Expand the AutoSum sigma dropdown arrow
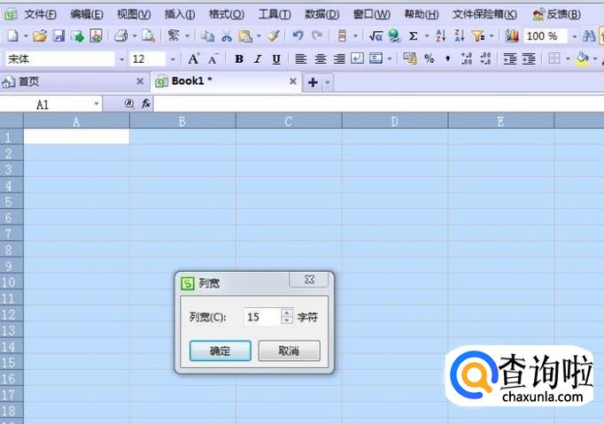Viewport: 604px width, 424px height. click(x=427, y=36)
